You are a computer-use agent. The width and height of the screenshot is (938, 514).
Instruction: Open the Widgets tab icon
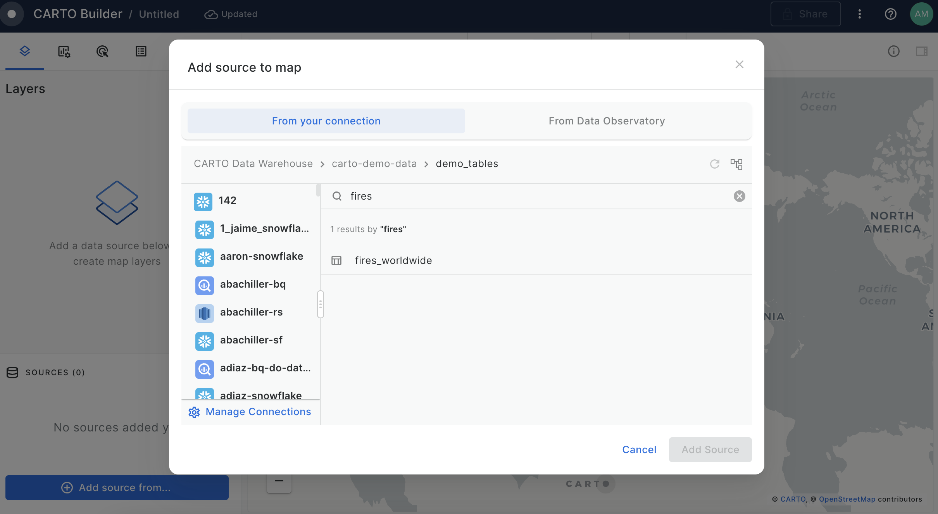64,51
